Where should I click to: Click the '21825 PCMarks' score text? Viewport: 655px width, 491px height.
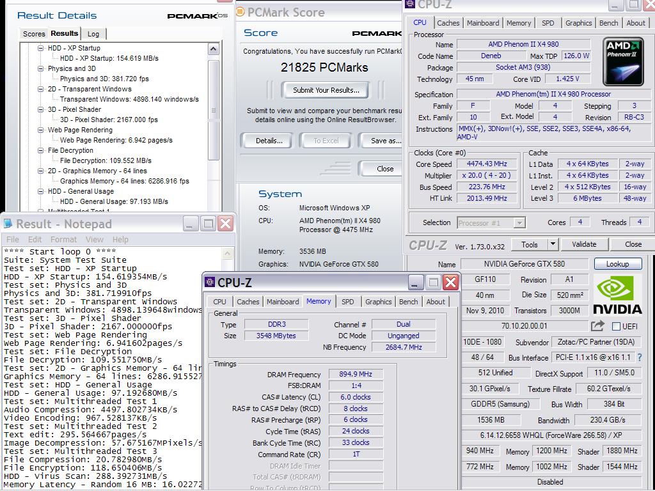(324, 67)
